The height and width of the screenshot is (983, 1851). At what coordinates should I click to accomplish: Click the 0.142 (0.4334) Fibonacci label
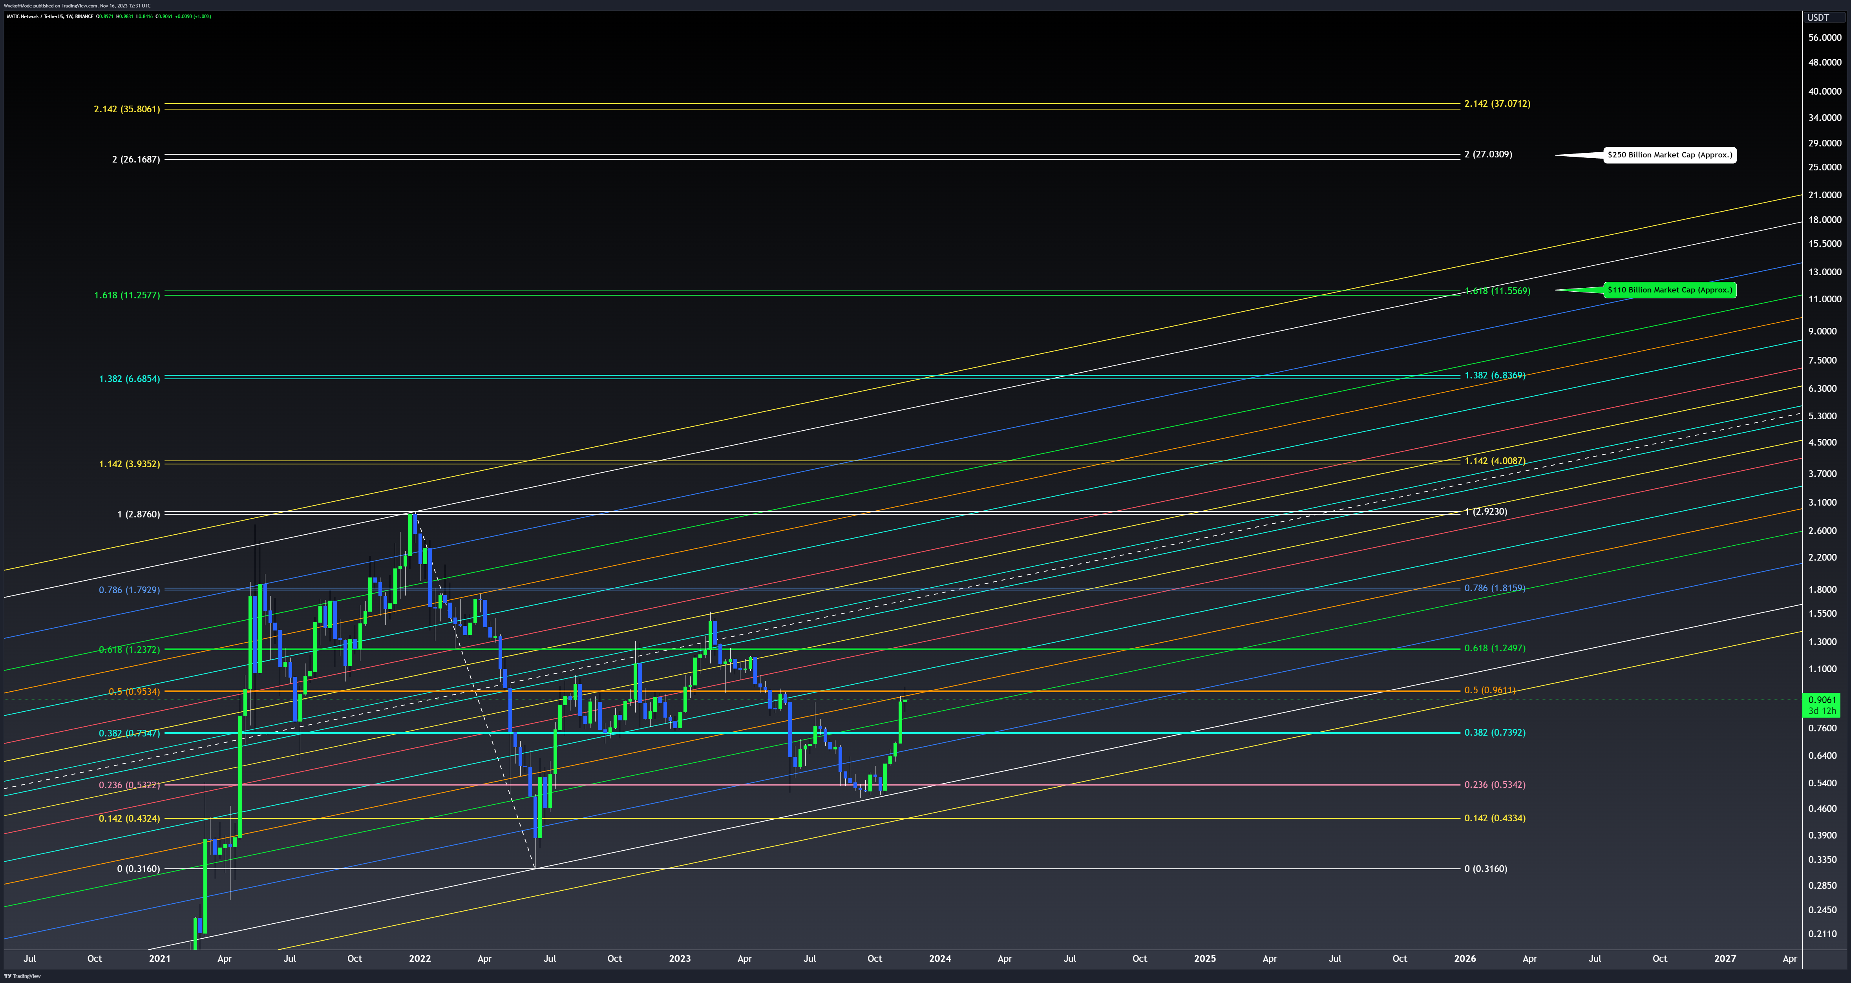1495,818
